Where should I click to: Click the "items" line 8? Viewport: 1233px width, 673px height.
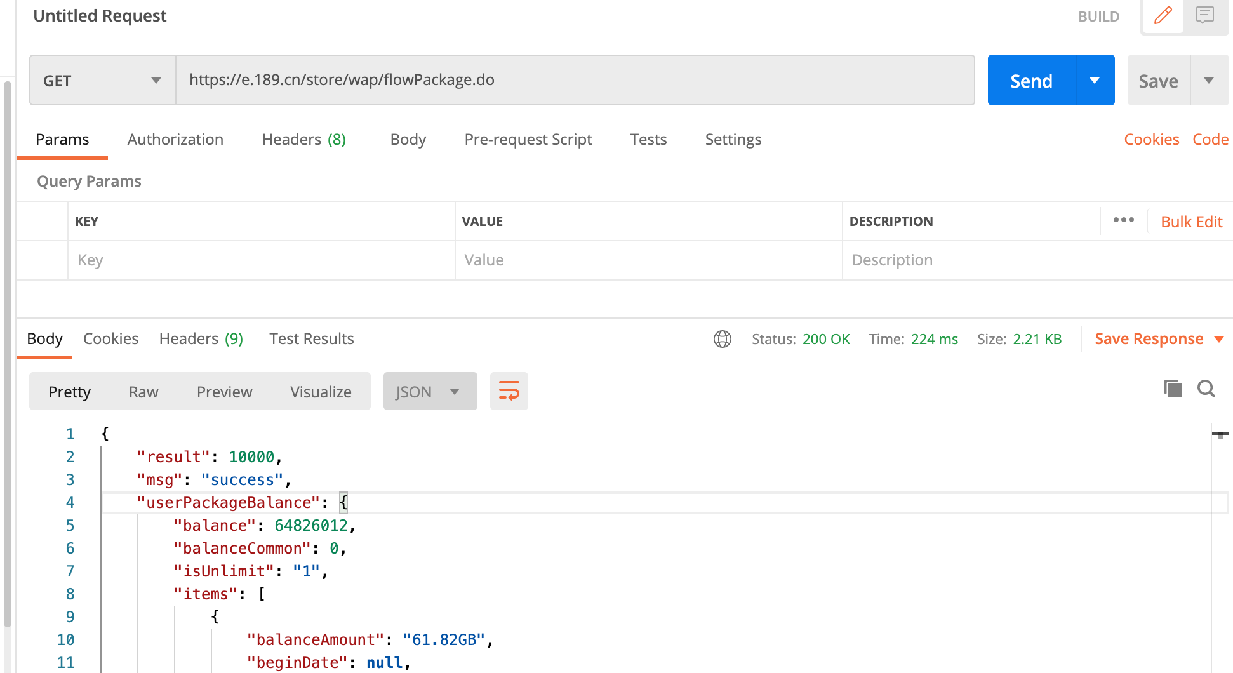pyautogui.click(x=220, y=594)
